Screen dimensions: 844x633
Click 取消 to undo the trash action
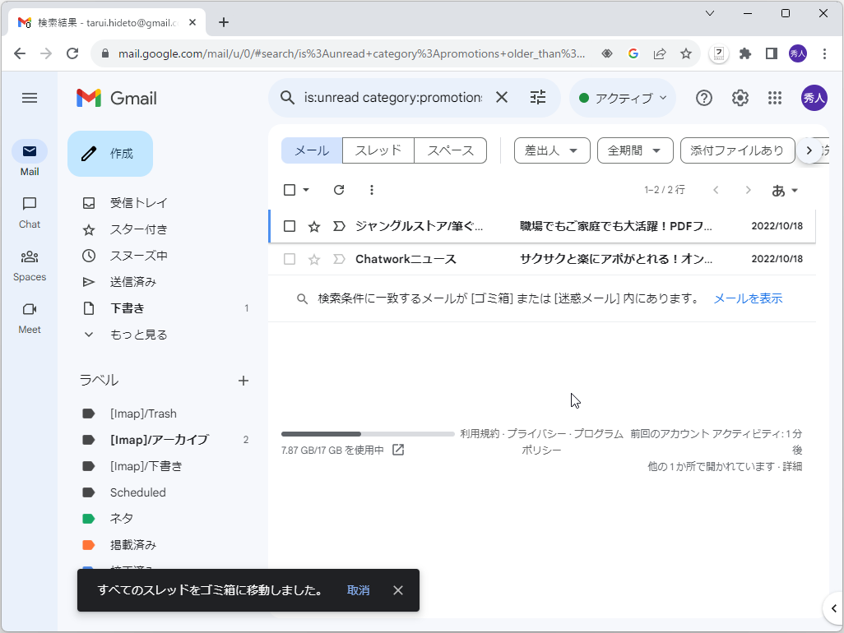coord(358,590)
